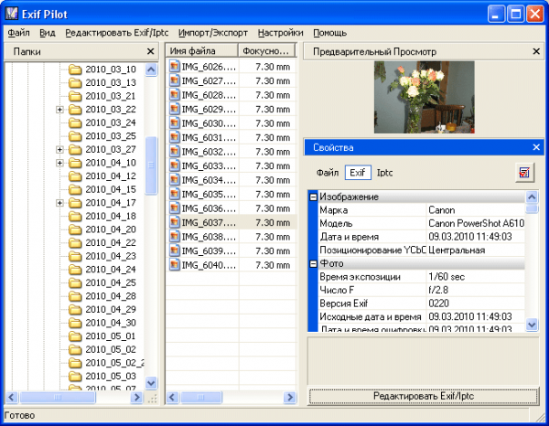Switch to the Exif tab
Screen dimensions: 549x426
358,172
